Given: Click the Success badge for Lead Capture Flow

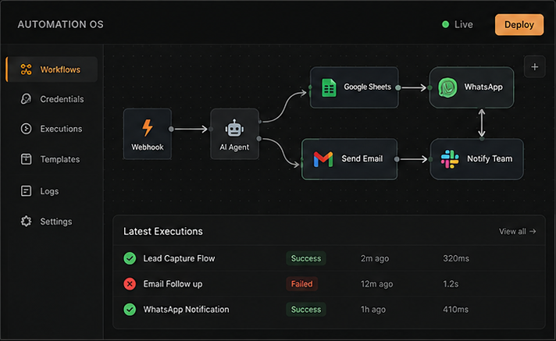Looking at the screenshot, I should point(306,258).
